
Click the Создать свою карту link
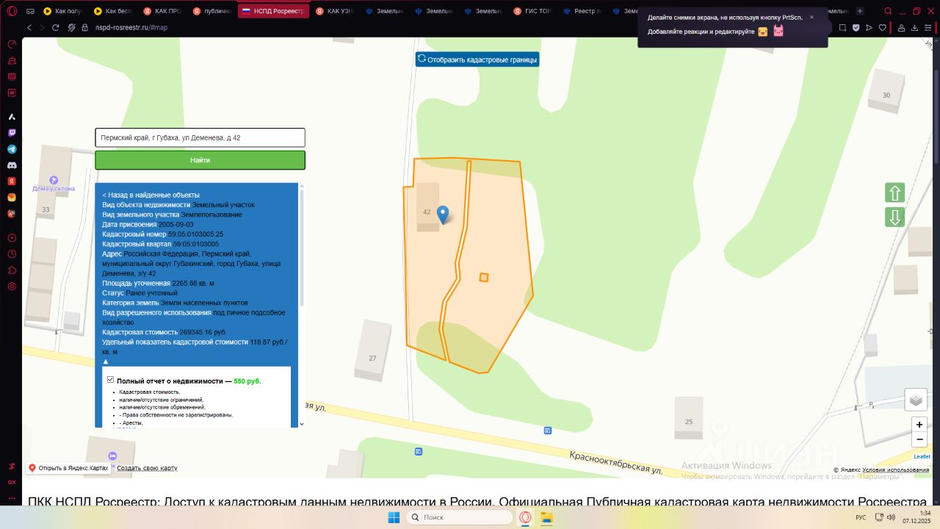click(147, 468)
